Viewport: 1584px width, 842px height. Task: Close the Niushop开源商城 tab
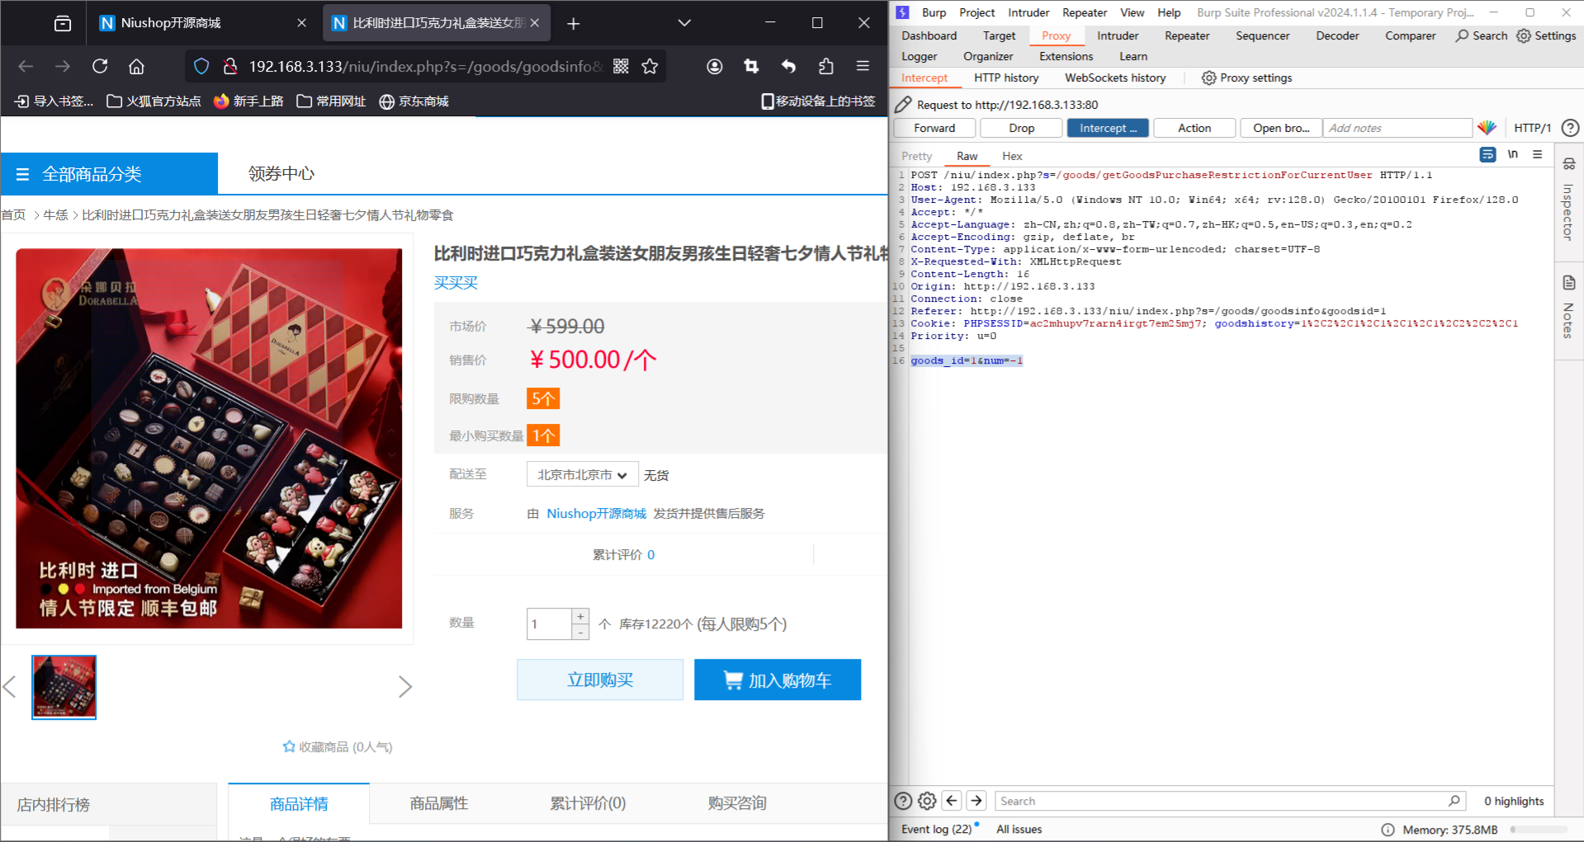tap(301, 23)
